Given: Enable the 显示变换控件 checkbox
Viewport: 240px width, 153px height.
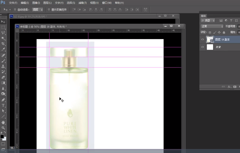Looking at the screenshot, I should pos(49,9).
